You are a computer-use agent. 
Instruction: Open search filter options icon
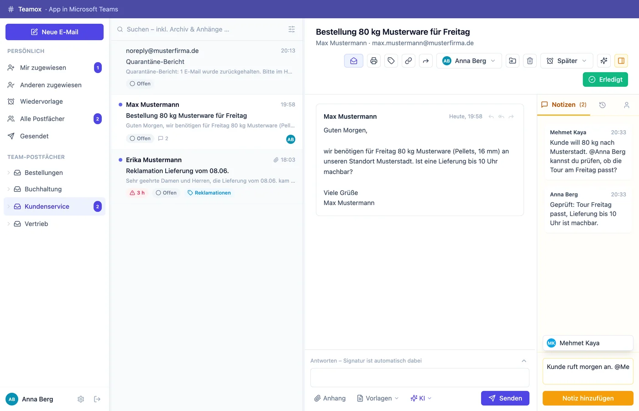292,29
